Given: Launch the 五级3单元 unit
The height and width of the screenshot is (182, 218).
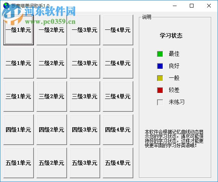Looking at the screenshot, I should tap(85, 163).
